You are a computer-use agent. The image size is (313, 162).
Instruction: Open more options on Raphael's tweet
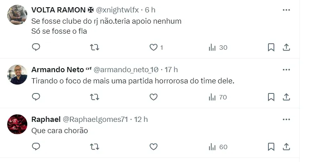[x=286, y=119]
